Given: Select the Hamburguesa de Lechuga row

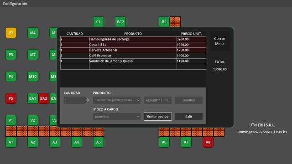Looking at the screenshot, I should pos(133,39).
